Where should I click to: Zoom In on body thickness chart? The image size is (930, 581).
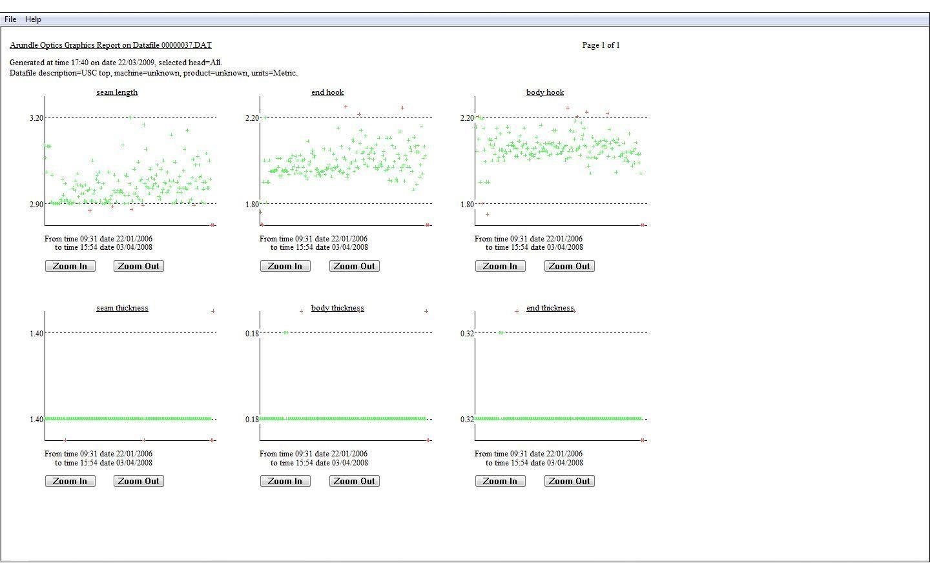[x=285, y=481]
